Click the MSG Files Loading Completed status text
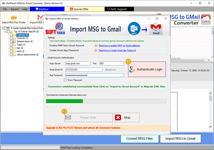 (77, 148)
